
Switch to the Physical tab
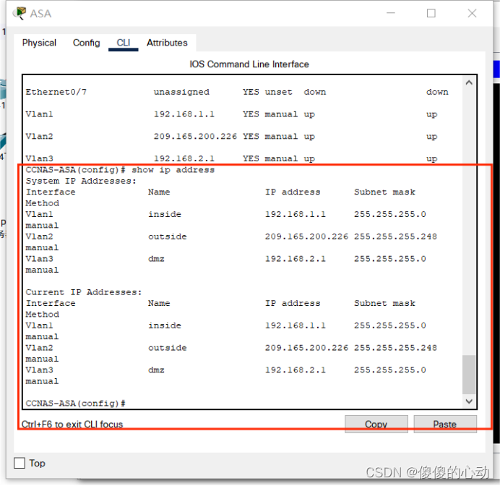click(39, 43)
